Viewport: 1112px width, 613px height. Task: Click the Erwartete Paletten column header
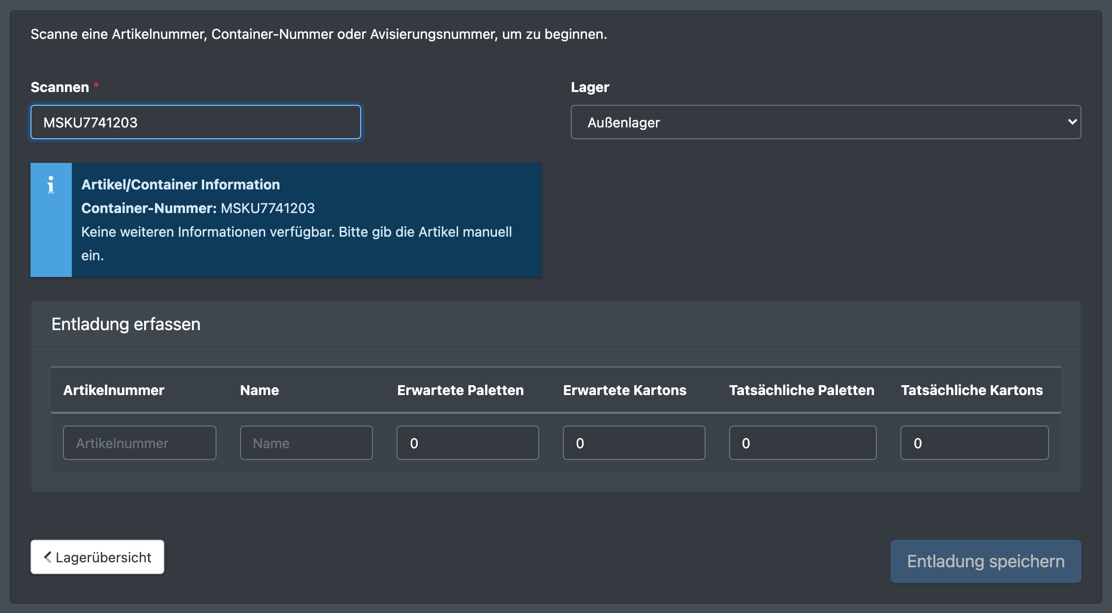click(x=460, y=390)
